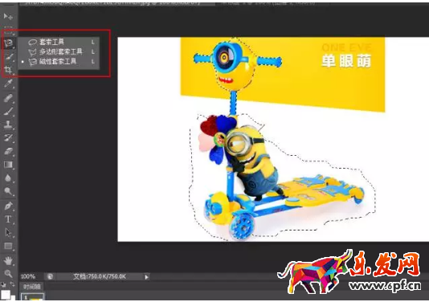This screenshot has width=429, height=302.
Task: Select the Hand tool
Action: click(8, 261)
